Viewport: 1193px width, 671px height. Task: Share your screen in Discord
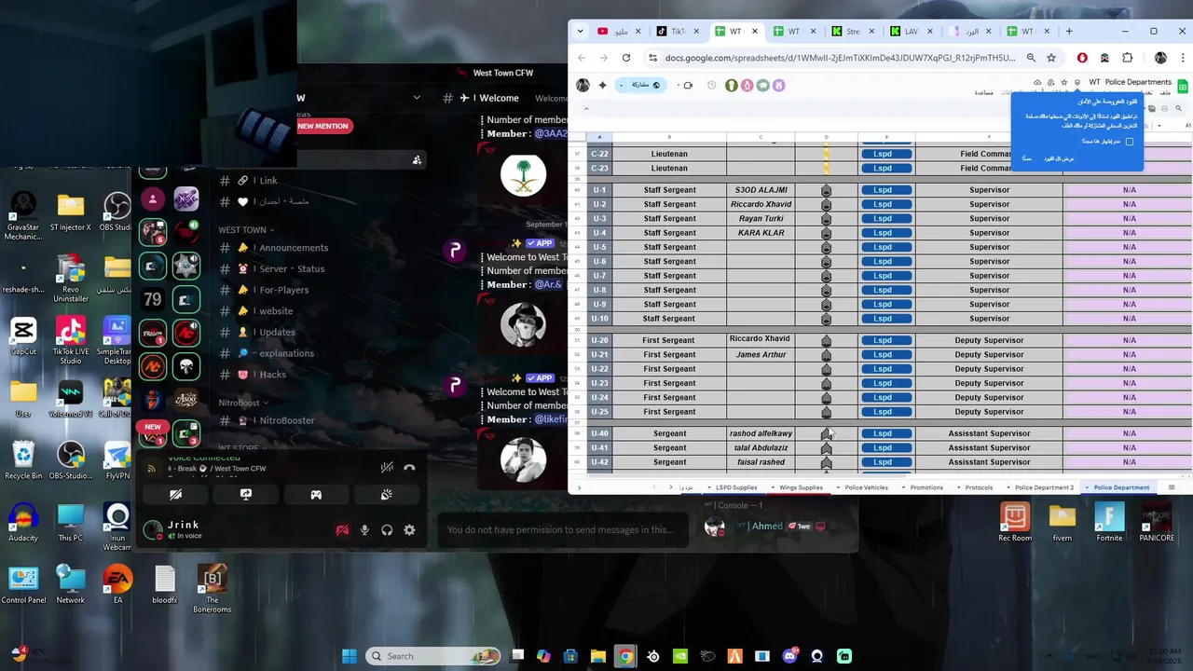coord(246,495)
